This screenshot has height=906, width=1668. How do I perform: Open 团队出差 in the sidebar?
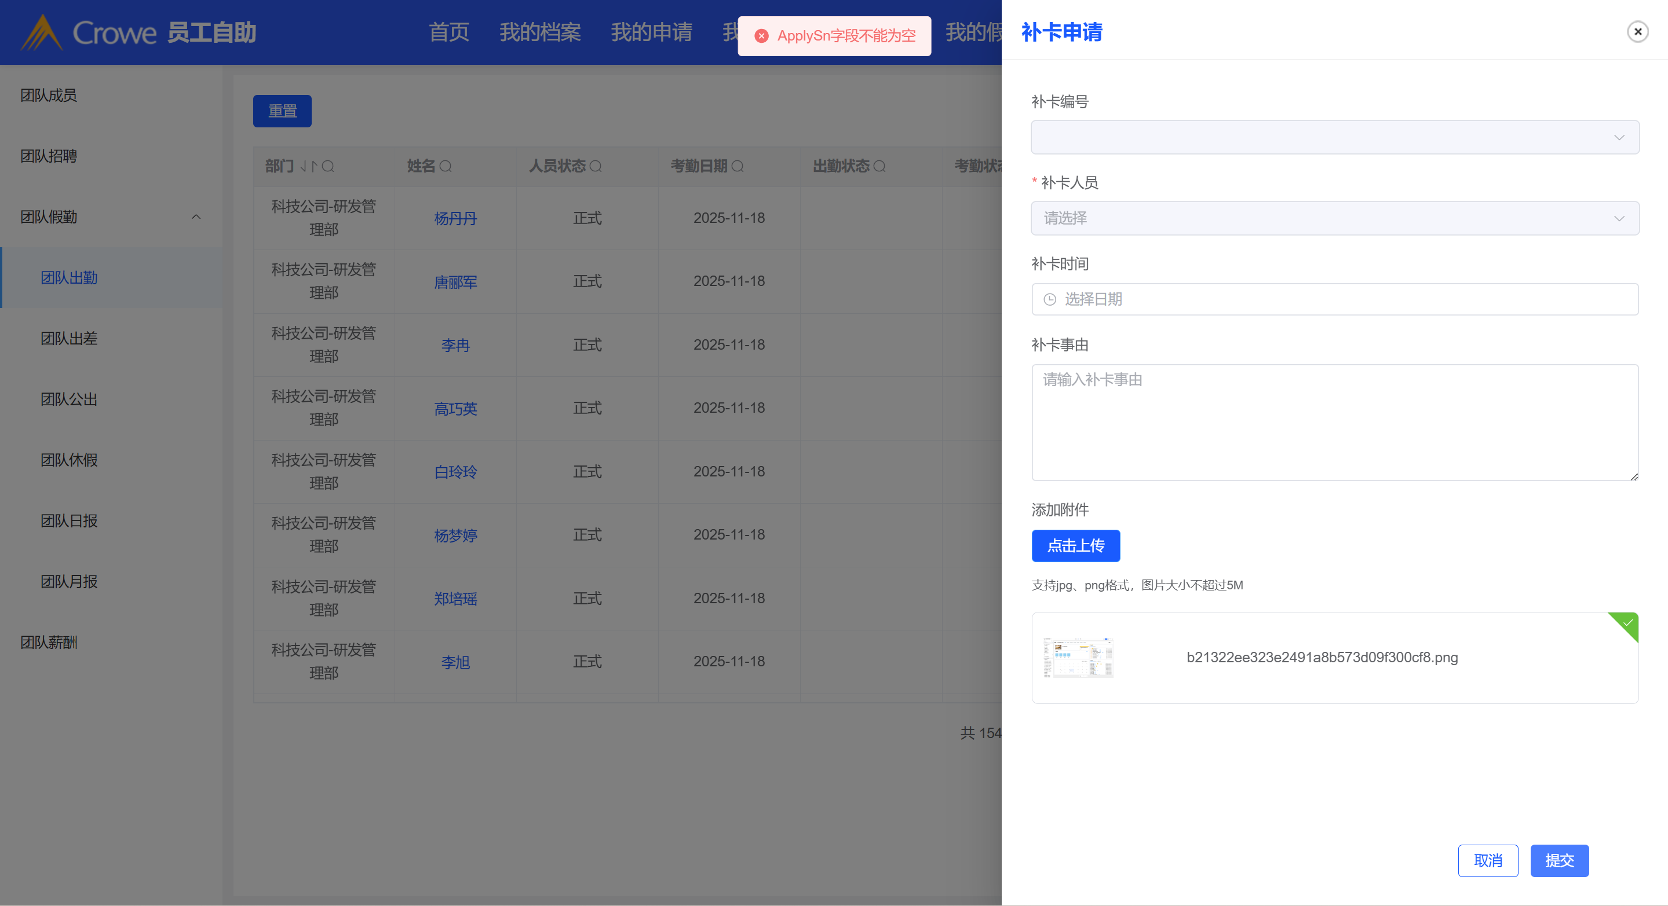point(70,339)
